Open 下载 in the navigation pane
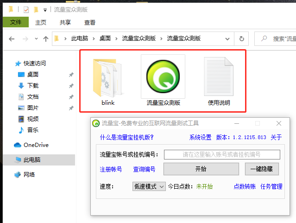The height and width of the screenshot is (223, 296). [x=33, y=86]
